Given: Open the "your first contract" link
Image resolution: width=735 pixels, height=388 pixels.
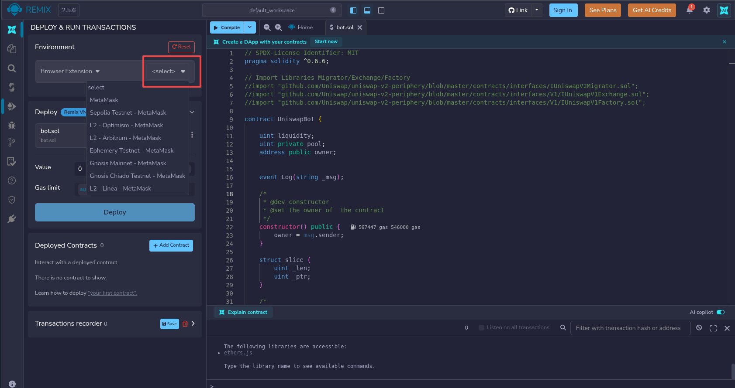Looking at the screenshot, I should [113, 293].
